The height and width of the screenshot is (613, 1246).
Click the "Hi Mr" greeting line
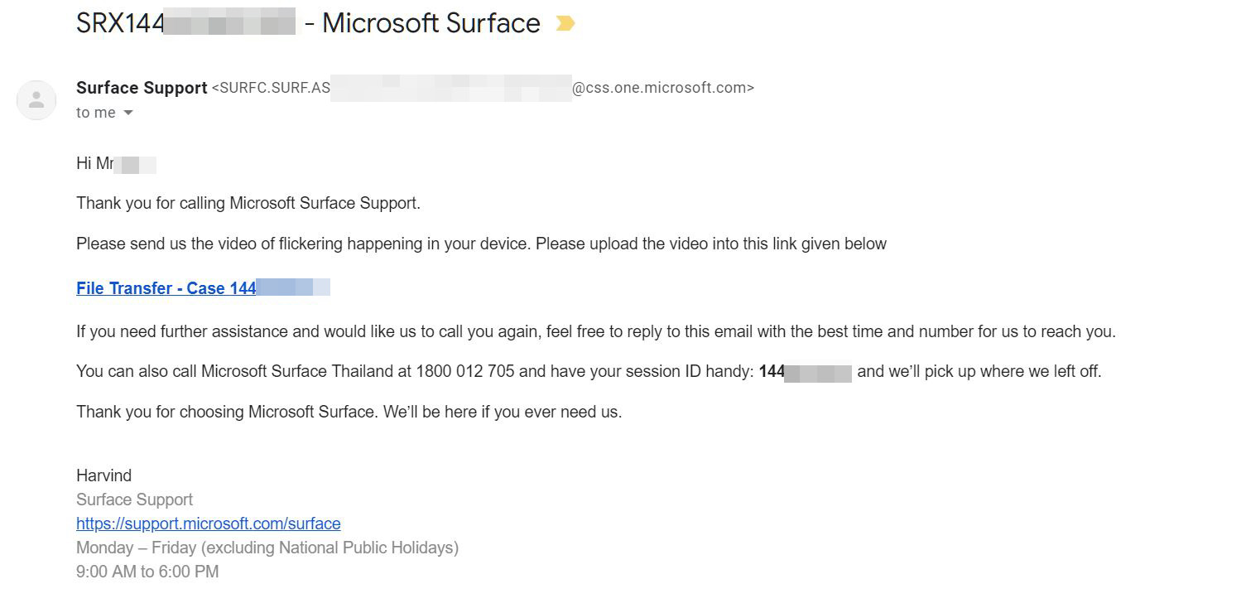(x=116, y=163)
